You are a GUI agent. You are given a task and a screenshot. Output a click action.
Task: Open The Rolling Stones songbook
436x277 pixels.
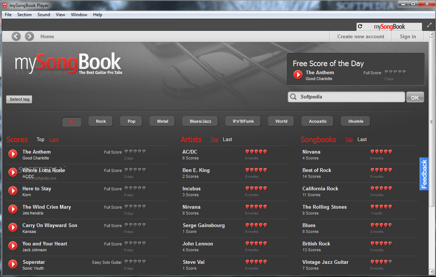tap(359, 210)
